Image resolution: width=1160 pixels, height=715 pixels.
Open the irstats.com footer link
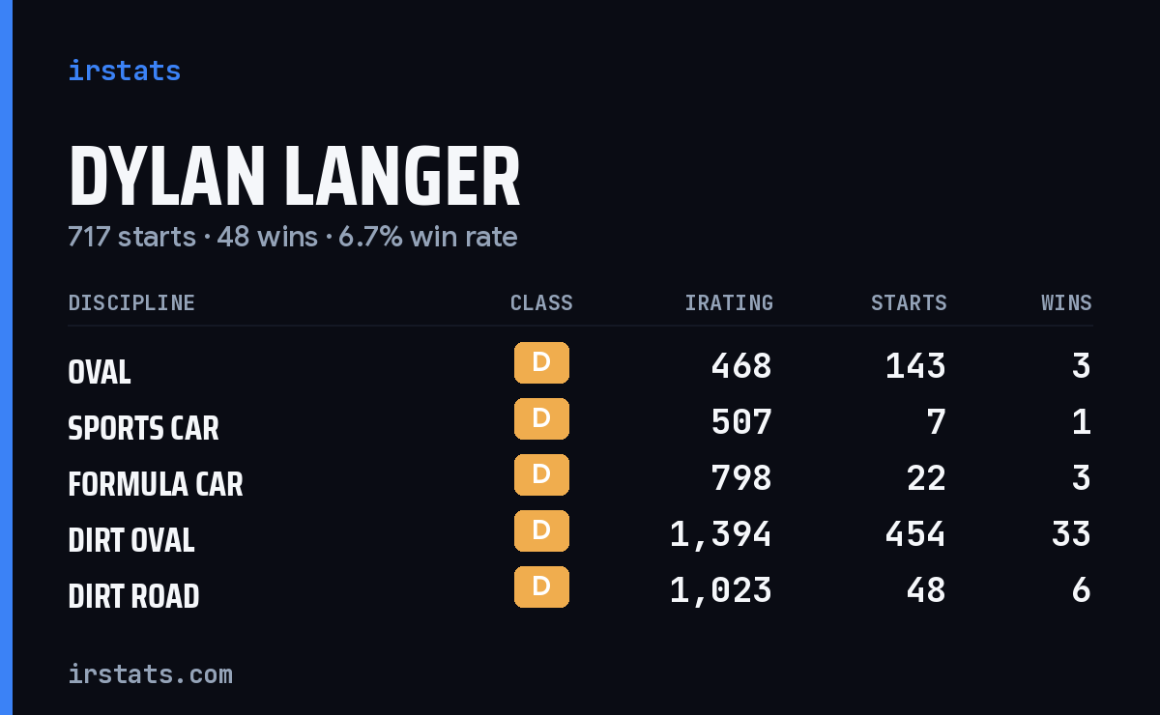tap(150, 673)
